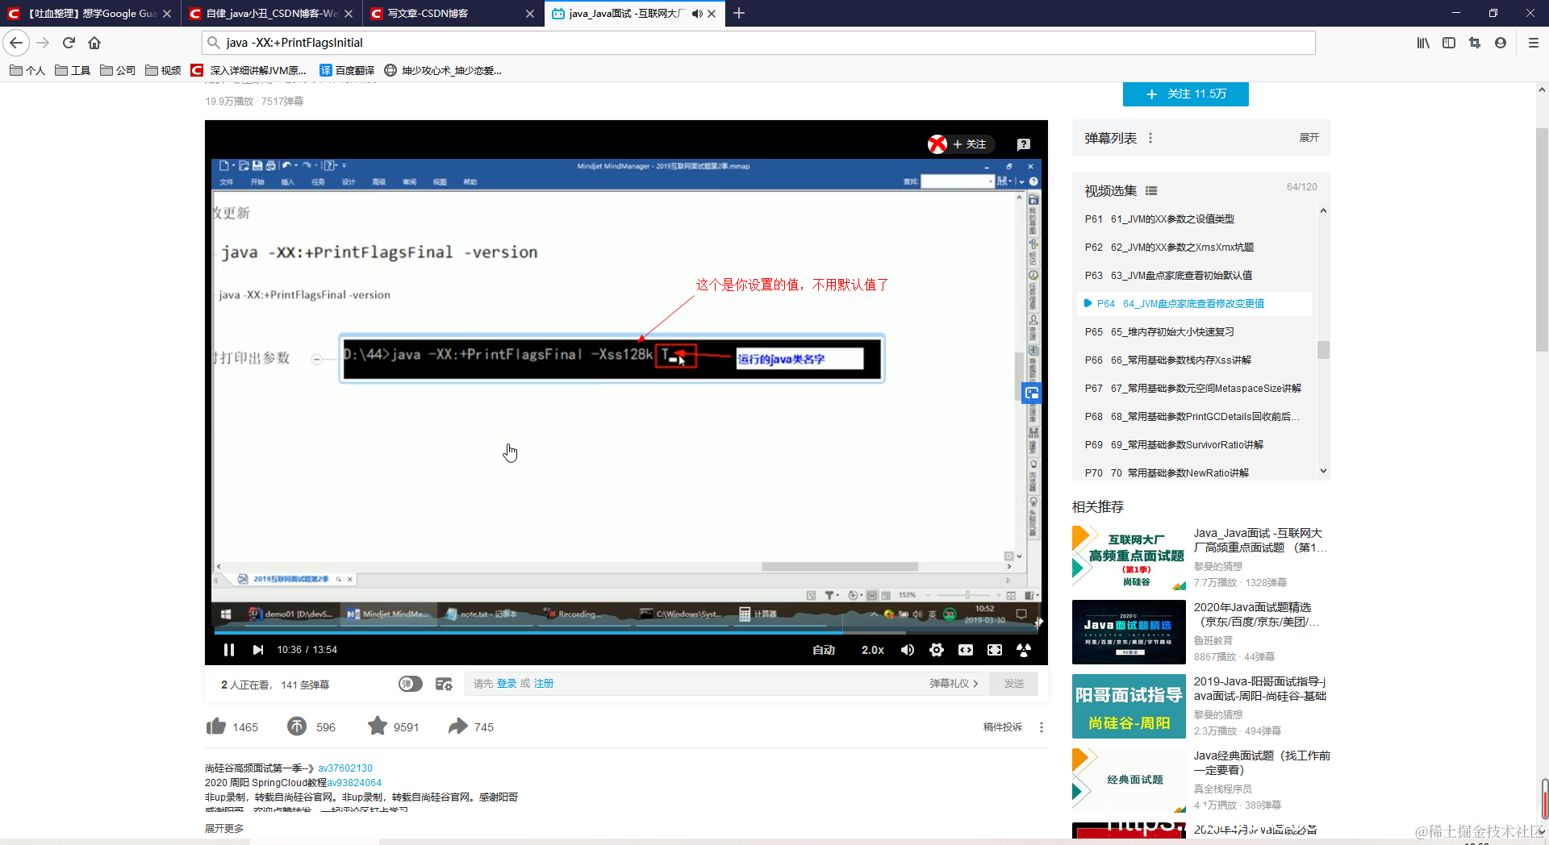This screenshot has height=845, width=1549.
Task: Click the last player control icon
Action: (1024, 650)
